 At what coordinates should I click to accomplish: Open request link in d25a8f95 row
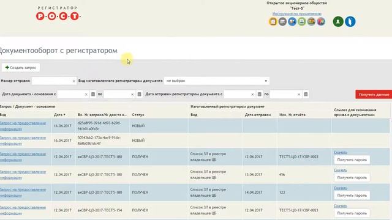click(x=23, y=126)
